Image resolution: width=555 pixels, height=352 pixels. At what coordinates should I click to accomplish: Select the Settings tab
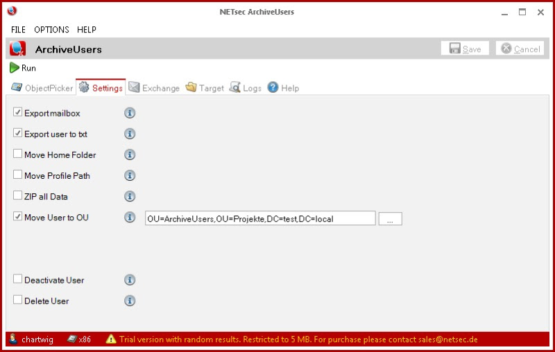tap(101, 87)
